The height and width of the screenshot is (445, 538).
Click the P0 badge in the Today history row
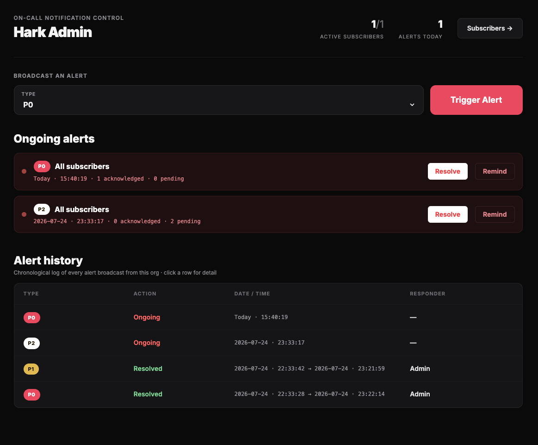(31, 318)
